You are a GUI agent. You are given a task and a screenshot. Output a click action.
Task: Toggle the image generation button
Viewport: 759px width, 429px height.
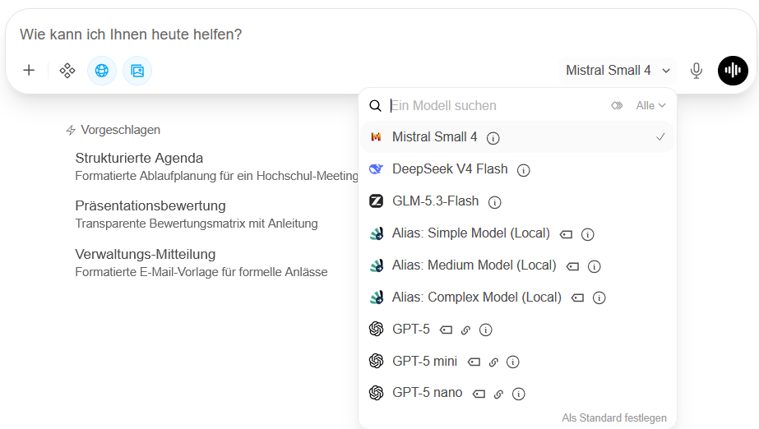pos(137,71)
